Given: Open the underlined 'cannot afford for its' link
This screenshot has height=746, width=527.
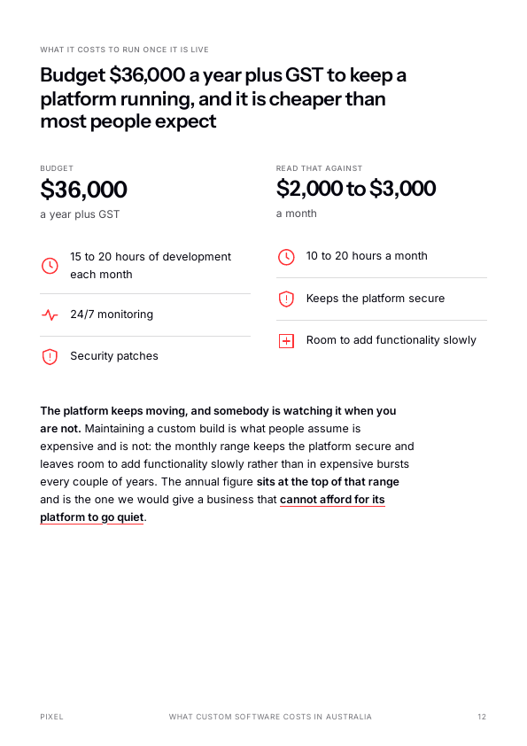Looking at the screenshot, I should (x=332, y=500).
